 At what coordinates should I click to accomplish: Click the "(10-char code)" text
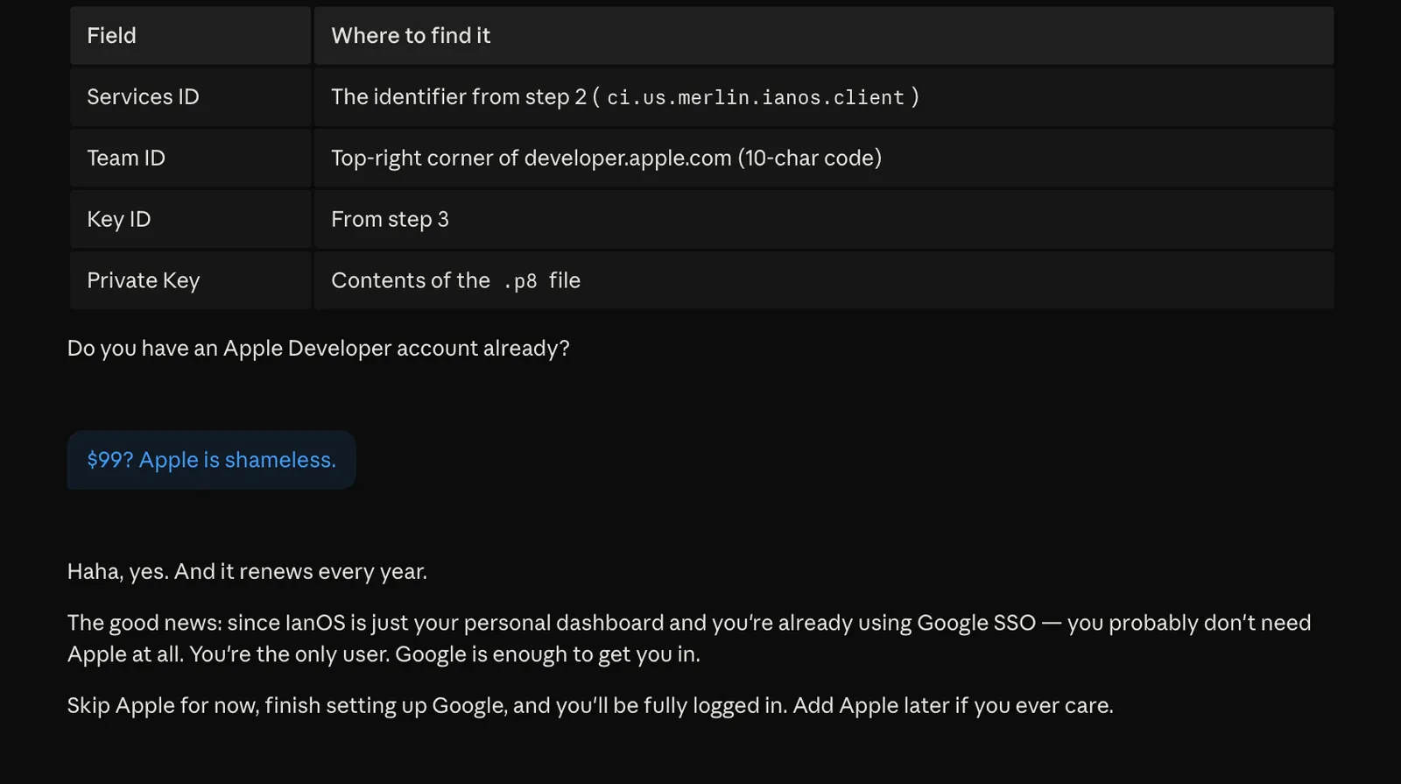[x=810, y=159]
